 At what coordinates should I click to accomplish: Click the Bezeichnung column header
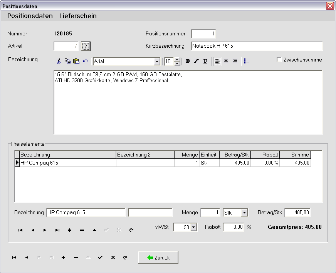pyautogui.click(x=68, y=155)
